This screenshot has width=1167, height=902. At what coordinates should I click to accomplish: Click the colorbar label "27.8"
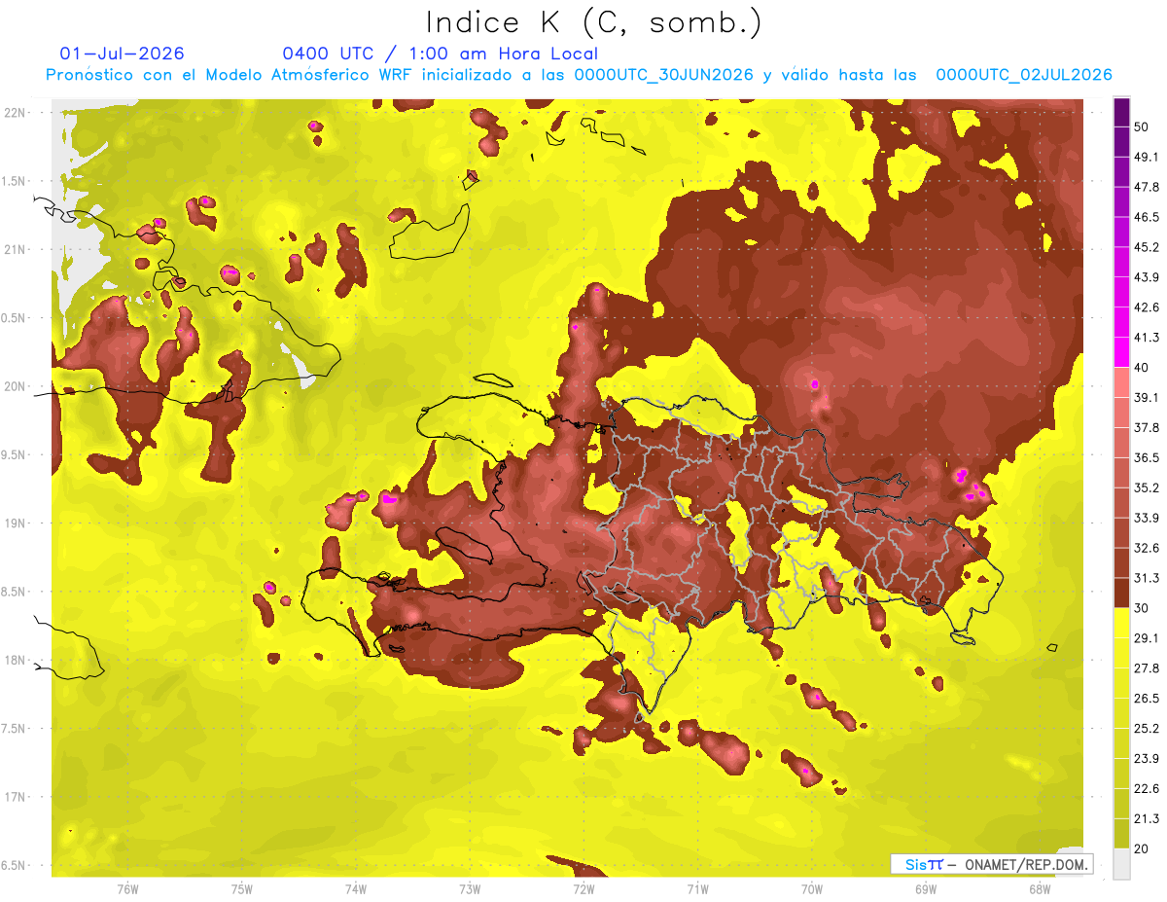pos(1147,668)
